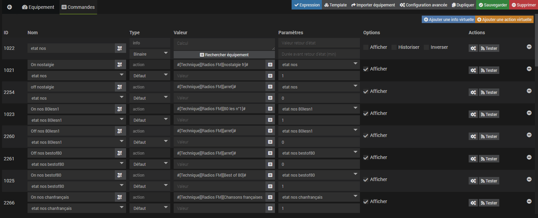Switch to the Equipement tab
Image resolution: width=538 pixels, height=218 pixels.
(38, 7)
